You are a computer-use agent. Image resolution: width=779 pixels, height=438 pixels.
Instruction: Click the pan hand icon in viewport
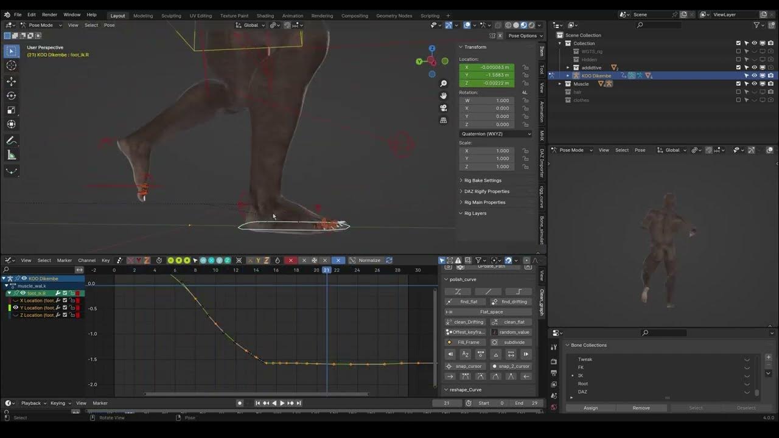coord(444,96)
